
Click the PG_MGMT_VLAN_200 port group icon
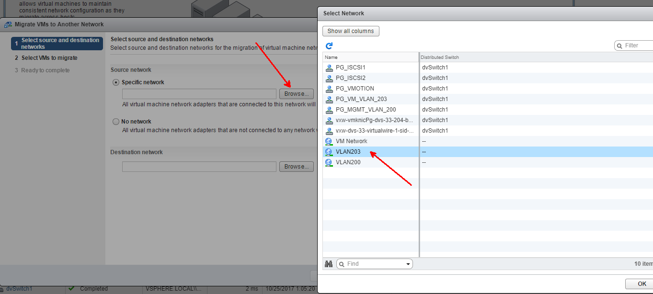point(329,110)
